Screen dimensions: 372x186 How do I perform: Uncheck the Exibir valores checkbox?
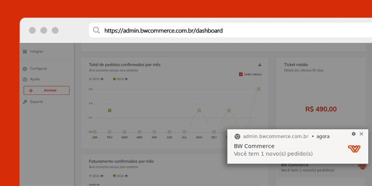[241, 74]
